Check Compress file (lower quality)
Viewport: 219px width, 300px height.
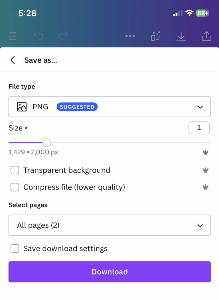pos(15,187)
